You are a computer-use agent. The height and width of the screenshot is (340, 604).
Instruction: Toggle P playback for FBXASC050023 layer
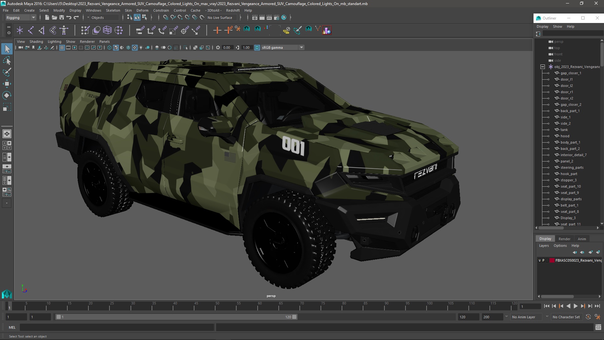(543, 260)
